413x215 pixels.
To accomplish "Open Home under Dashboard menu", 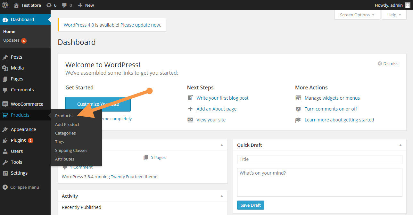I will [x=9, y=31].
